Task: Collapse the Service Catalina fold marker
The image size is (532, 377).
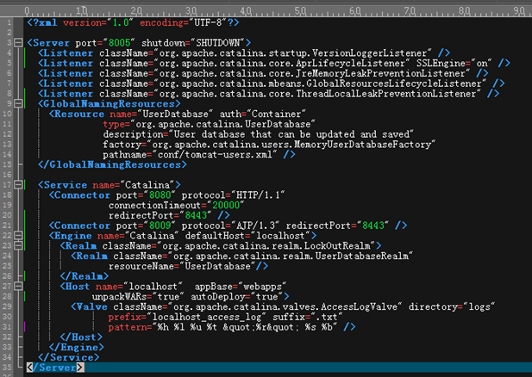Action: pyautogui.click(x=18, y=185)
